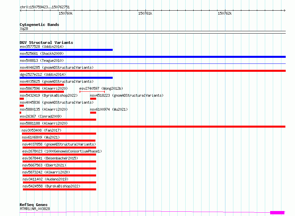Open esv3678441 (Besenbacher2015) label
The height and width of the screenshot is (216, 295).
[50, 158]
